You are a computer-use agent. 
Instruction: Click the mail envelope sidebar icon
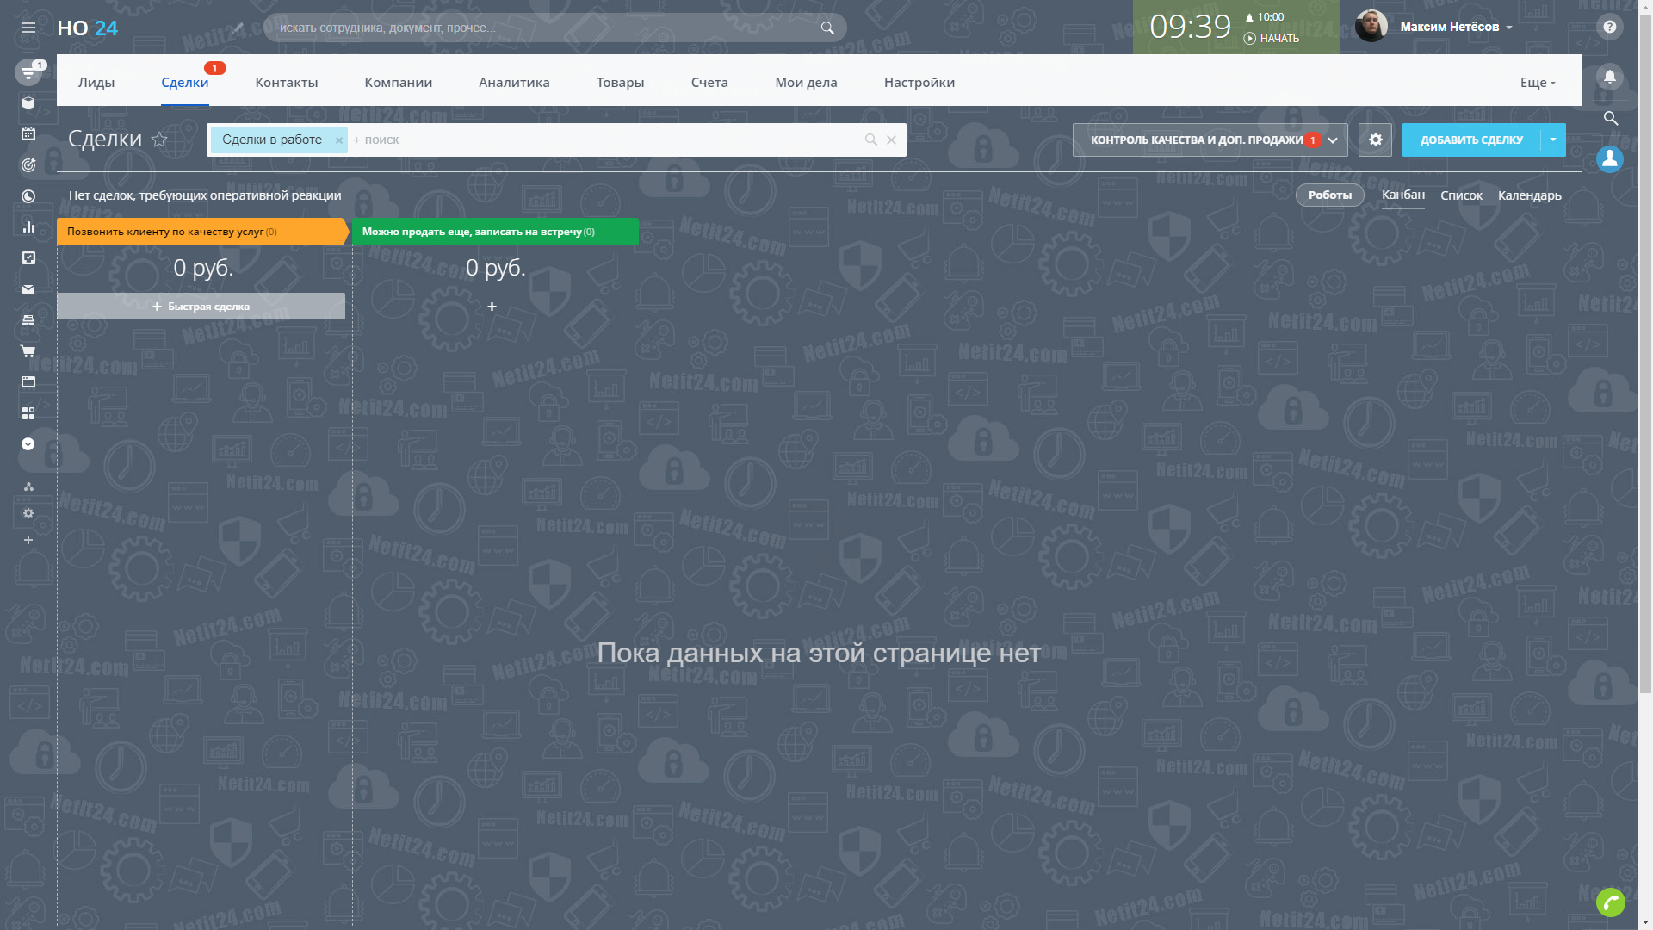coord(28,289)
